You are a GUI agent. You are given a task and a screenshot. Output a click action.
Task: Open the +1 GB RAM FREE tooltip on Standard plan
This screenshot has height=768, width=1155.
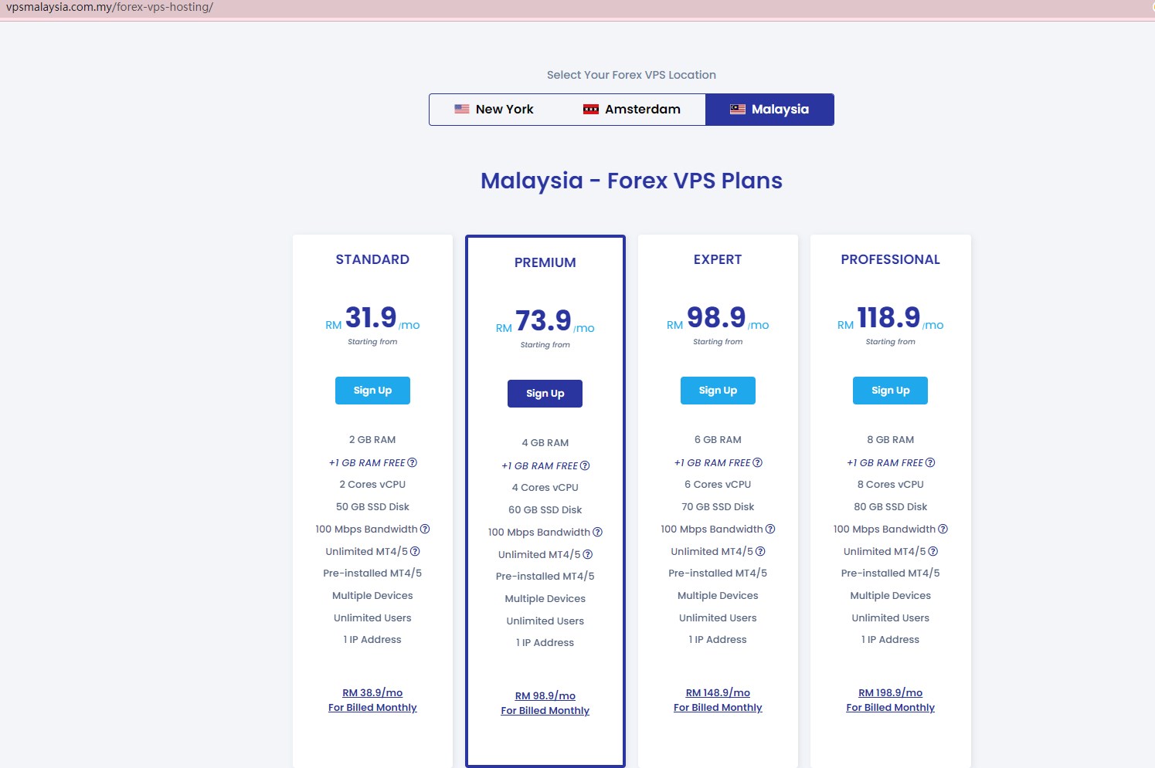pos(413,462)
